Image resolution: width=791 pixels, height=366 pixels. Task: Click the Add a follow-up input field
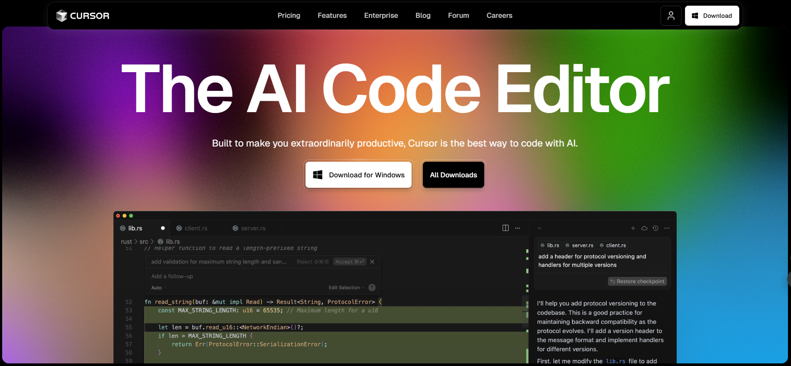point(263,276)
